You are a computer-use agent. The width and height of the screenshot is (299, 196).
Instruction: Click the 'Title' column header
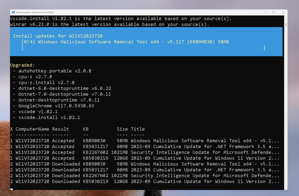pos(138,129)
